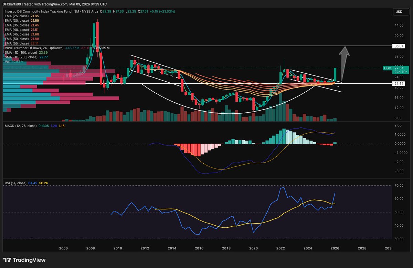Screen dimensions: 413x268
Task: Click 32.00 on the price axis
Action: pos(399,56)
